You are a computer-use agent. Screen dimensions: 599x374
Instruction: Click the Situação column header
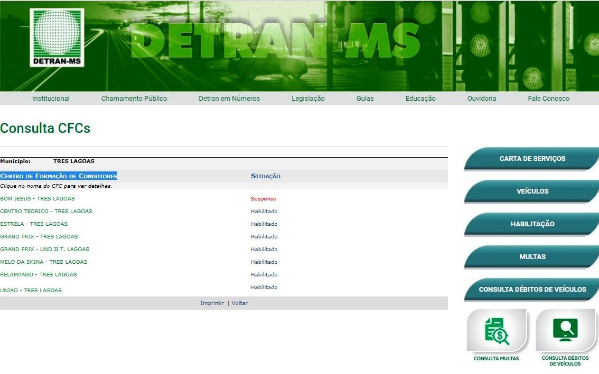point(266,176)
